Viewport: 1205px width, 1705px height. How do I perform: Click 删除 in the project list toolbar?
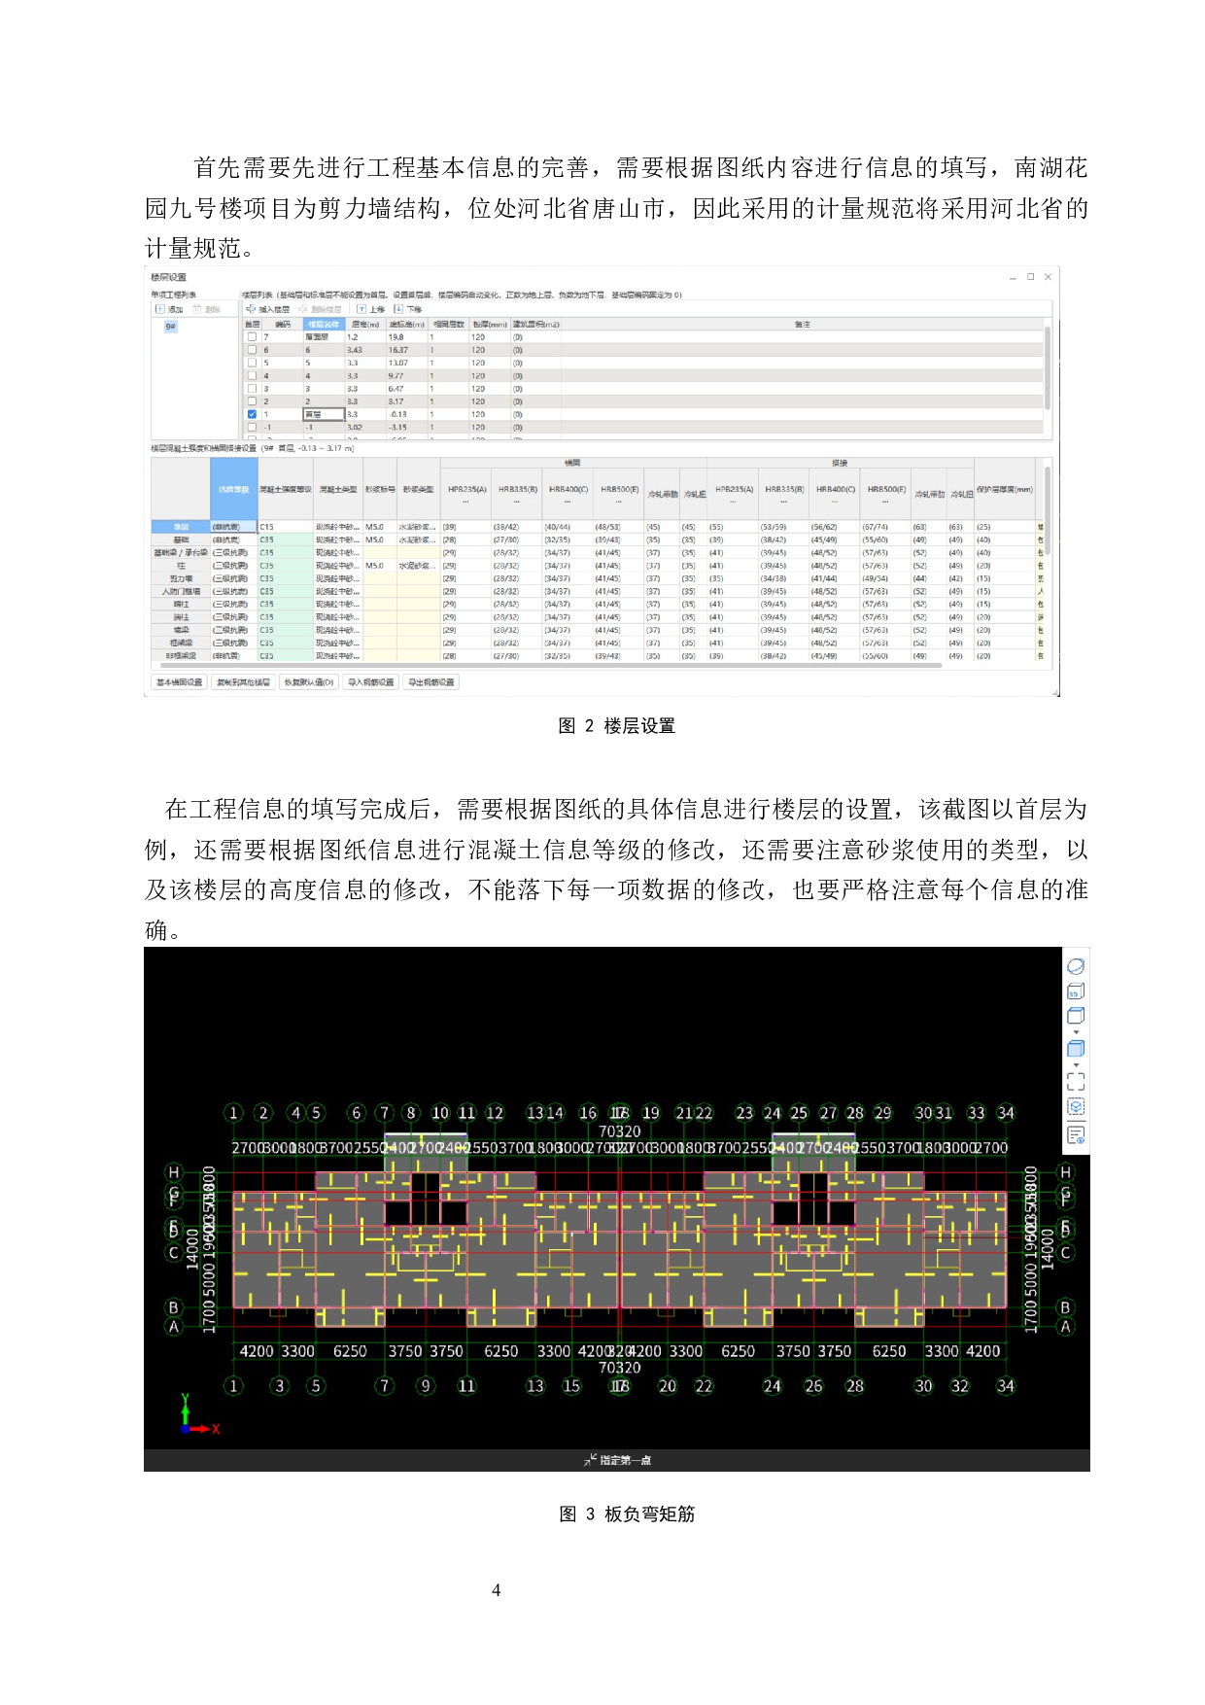[x=207, y=309]
